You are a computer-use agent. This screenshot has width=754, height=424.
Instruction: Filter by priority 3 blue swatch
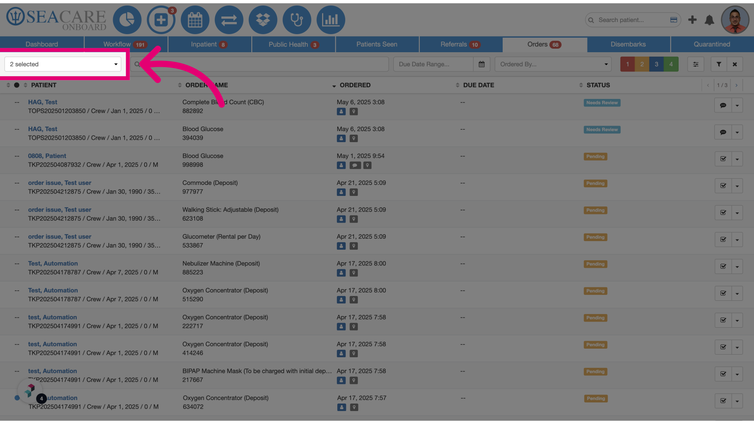coord(657,64)
